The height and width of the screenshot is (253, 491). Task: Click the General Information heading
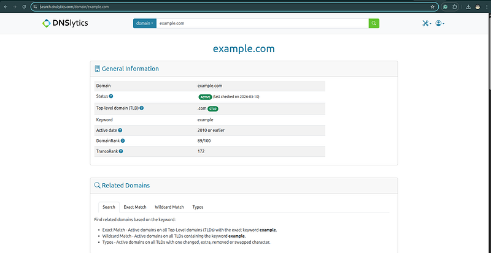pos(130,69)
